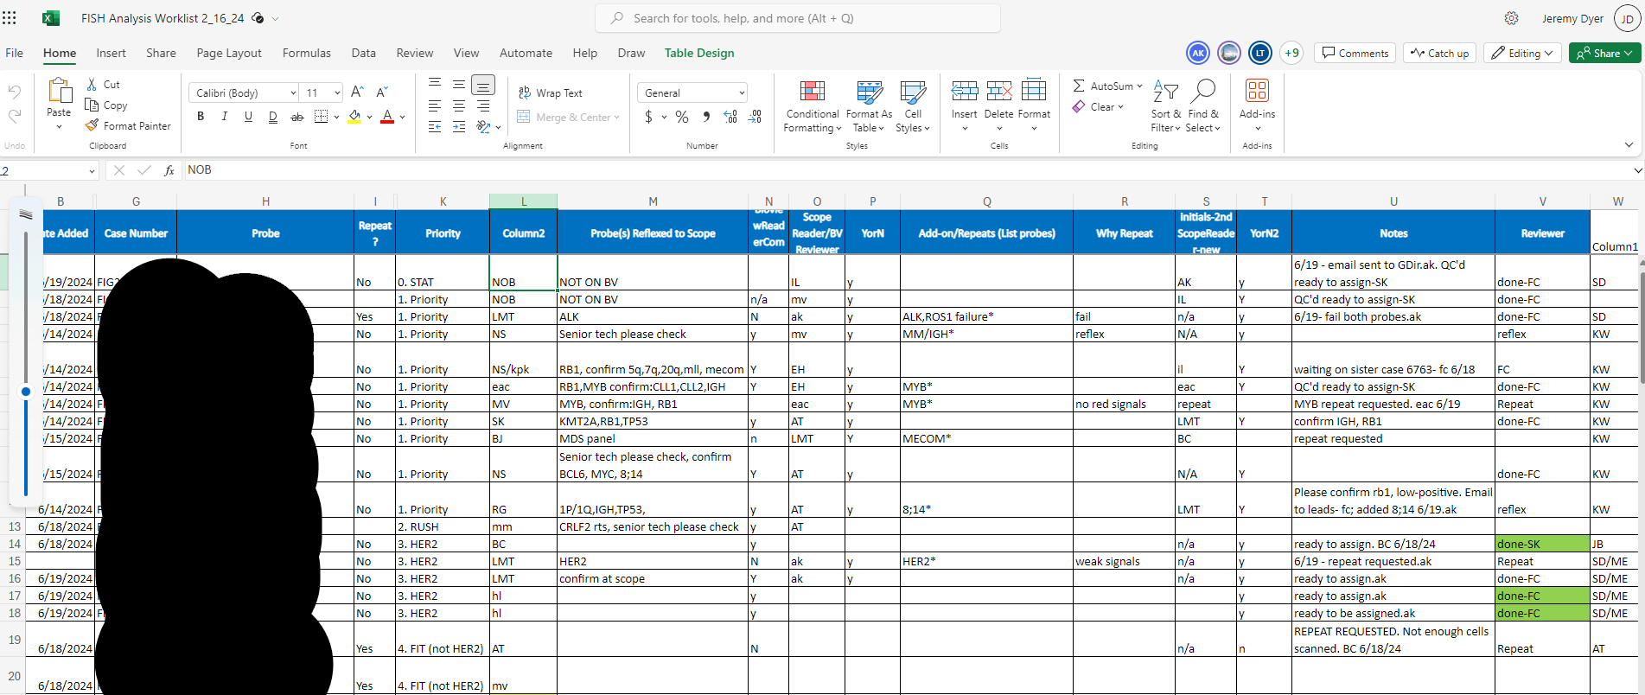Toggle center horizontal alignment
Viewport: 1645px width, 695px height.
coord(459,105)
